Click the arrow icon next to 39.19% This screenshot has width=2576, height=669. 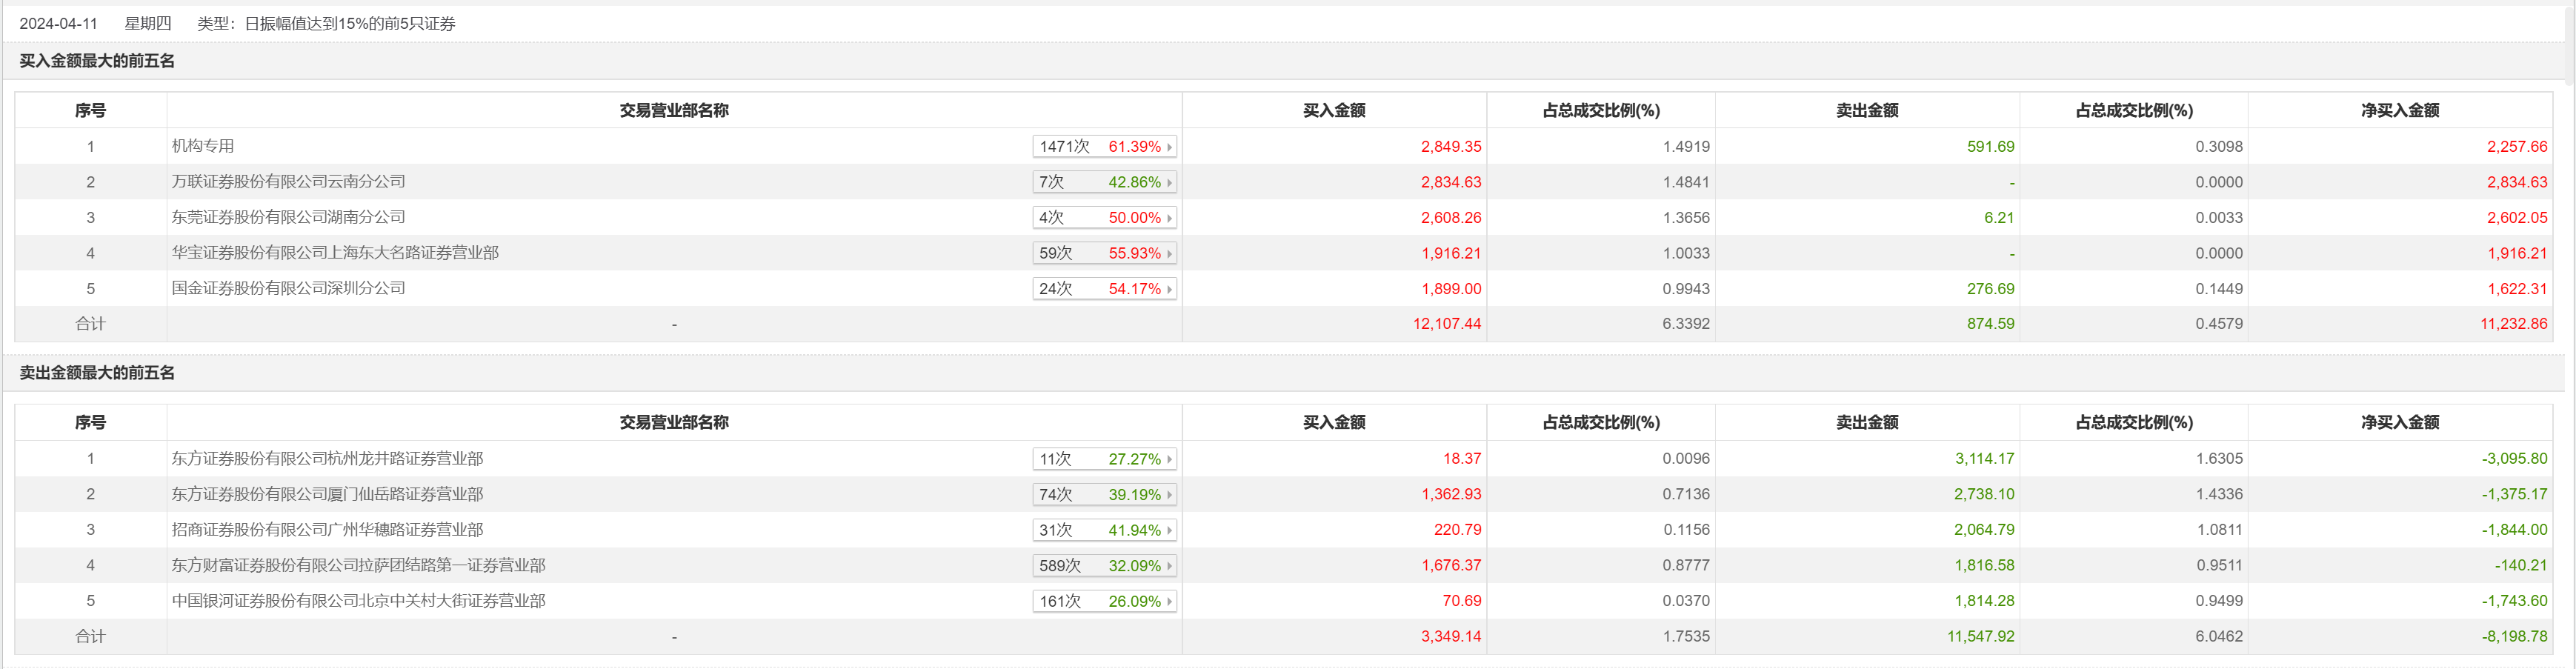point(1169,495)
